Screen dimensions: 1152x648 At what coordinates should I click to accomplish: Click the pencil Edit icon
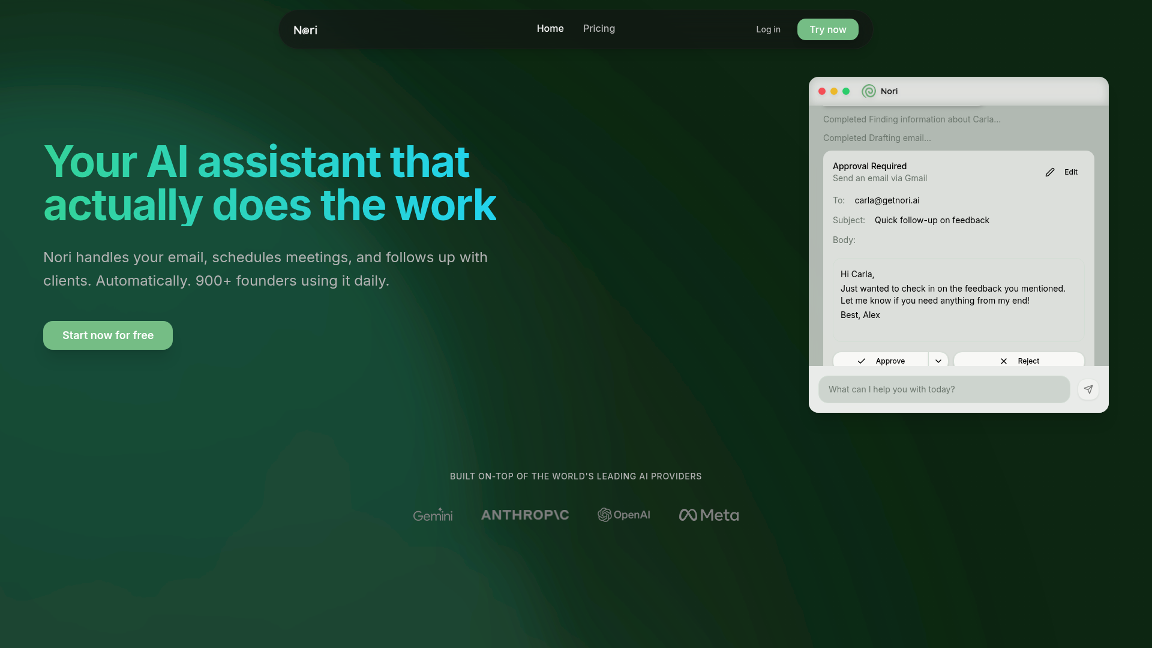tap(1050, 172)
